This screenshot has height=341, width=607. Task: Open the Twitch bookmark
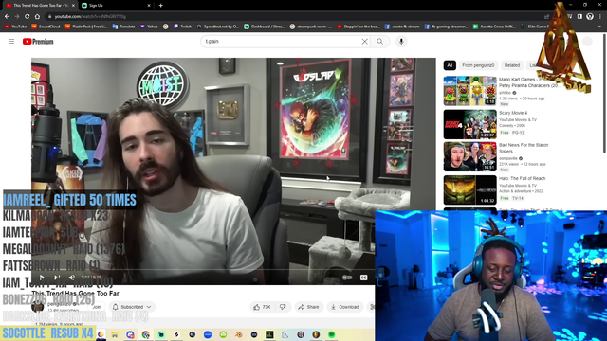[x=182, y=27]
